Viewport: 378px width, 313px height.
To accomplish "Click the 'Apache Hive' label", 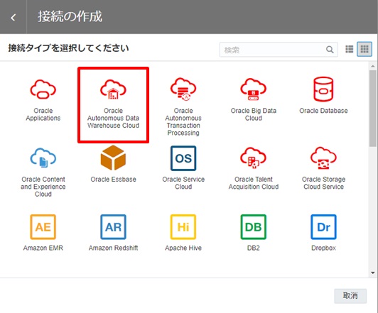I will [x=183, y=248].
